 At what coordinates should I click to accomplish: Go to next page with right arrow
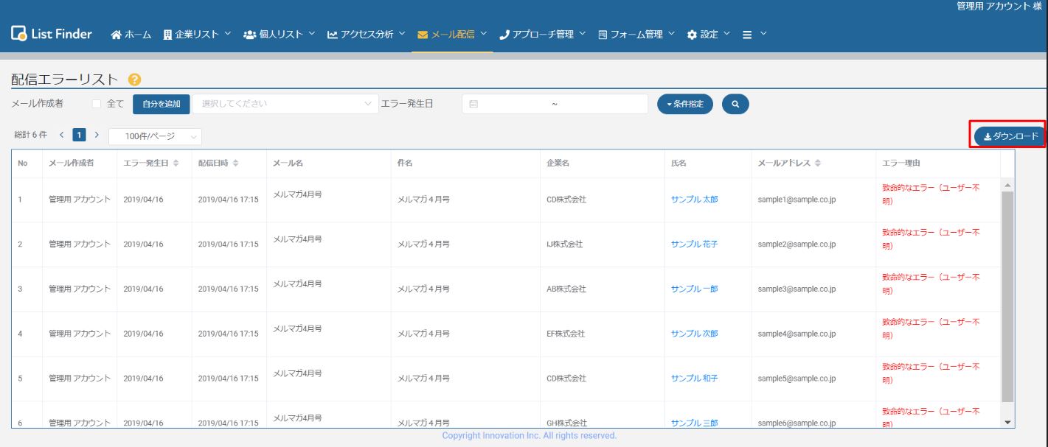pos(96,135)
